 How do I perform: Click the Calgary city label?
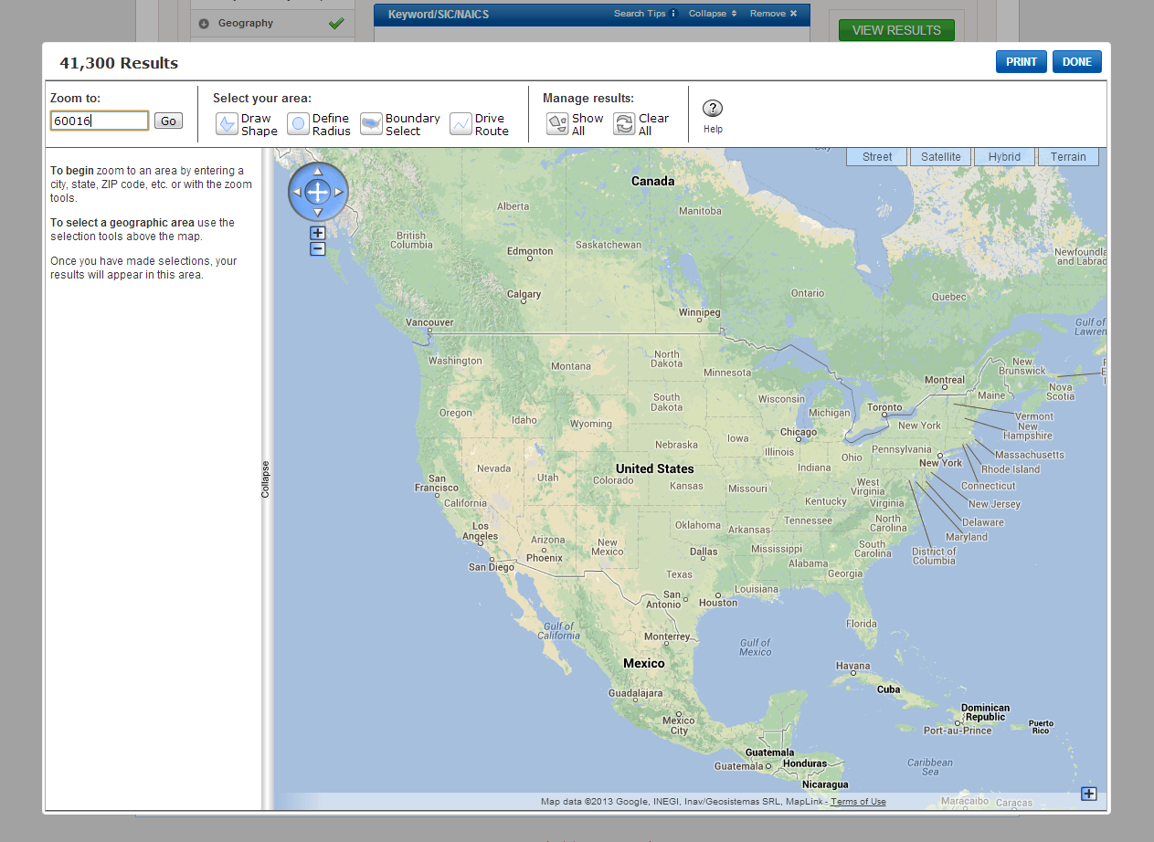coord(524,294)
